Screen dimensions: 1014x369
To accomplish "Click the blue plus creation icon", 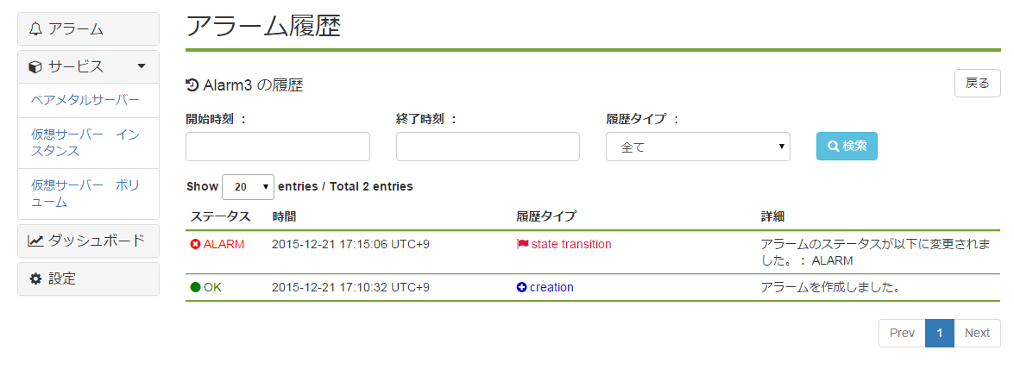I will click(522, 288).
